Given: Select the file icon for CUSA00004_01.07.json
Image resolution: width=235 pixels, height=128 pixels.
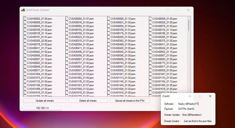Looking at the screenshot, I should pyautogui.click(x=67, y=19).
